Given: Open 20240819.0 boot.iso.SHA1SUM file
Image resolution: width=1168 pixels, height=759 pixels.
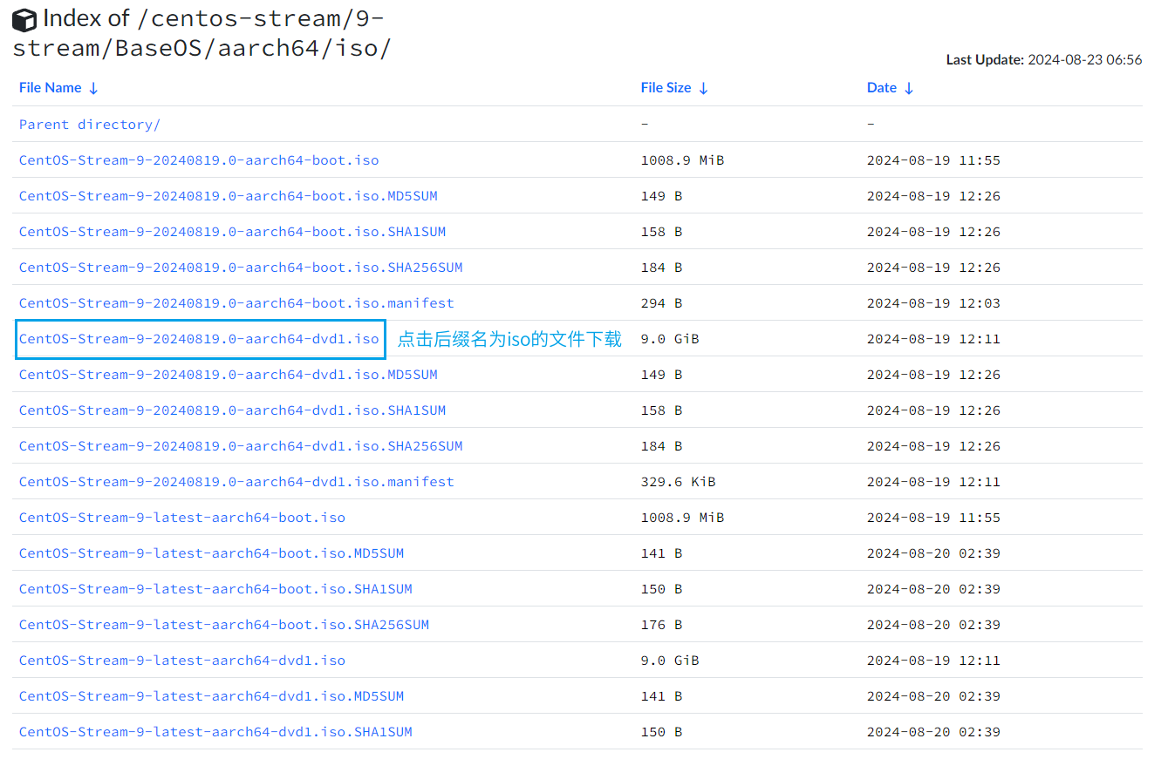Looking at the screenshot, I should [232, 232].
